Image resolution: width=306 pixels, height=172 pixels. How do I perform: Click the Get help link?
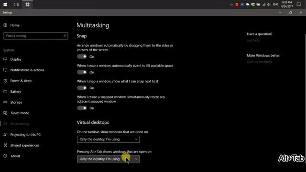pyautogui.click(x=253, y=40)
